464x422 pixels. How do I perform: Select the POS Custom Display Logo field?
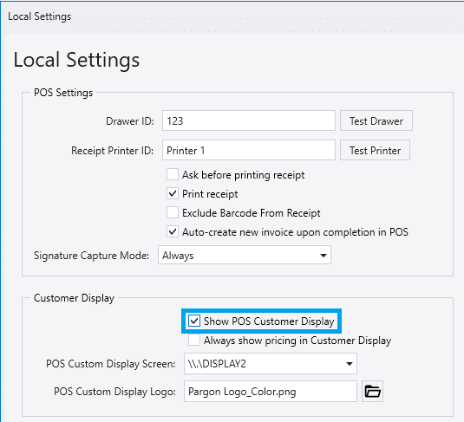[271, 392]
